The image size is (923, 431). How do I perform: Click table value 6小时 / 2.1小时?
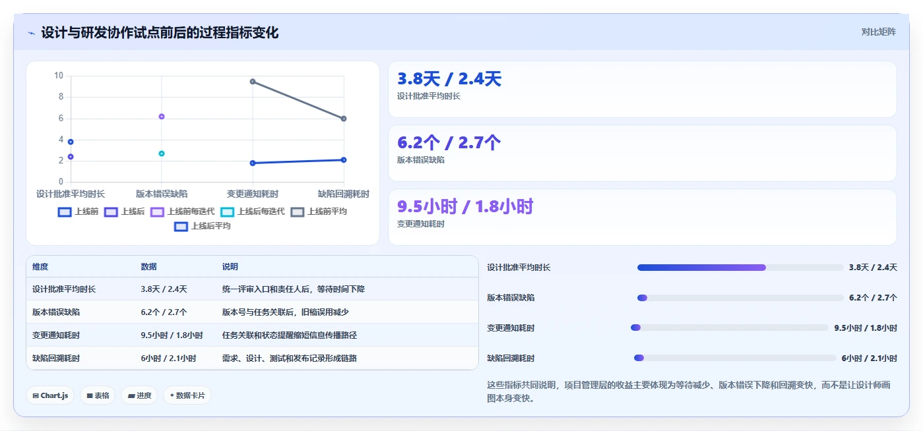(x=168, y=358)
